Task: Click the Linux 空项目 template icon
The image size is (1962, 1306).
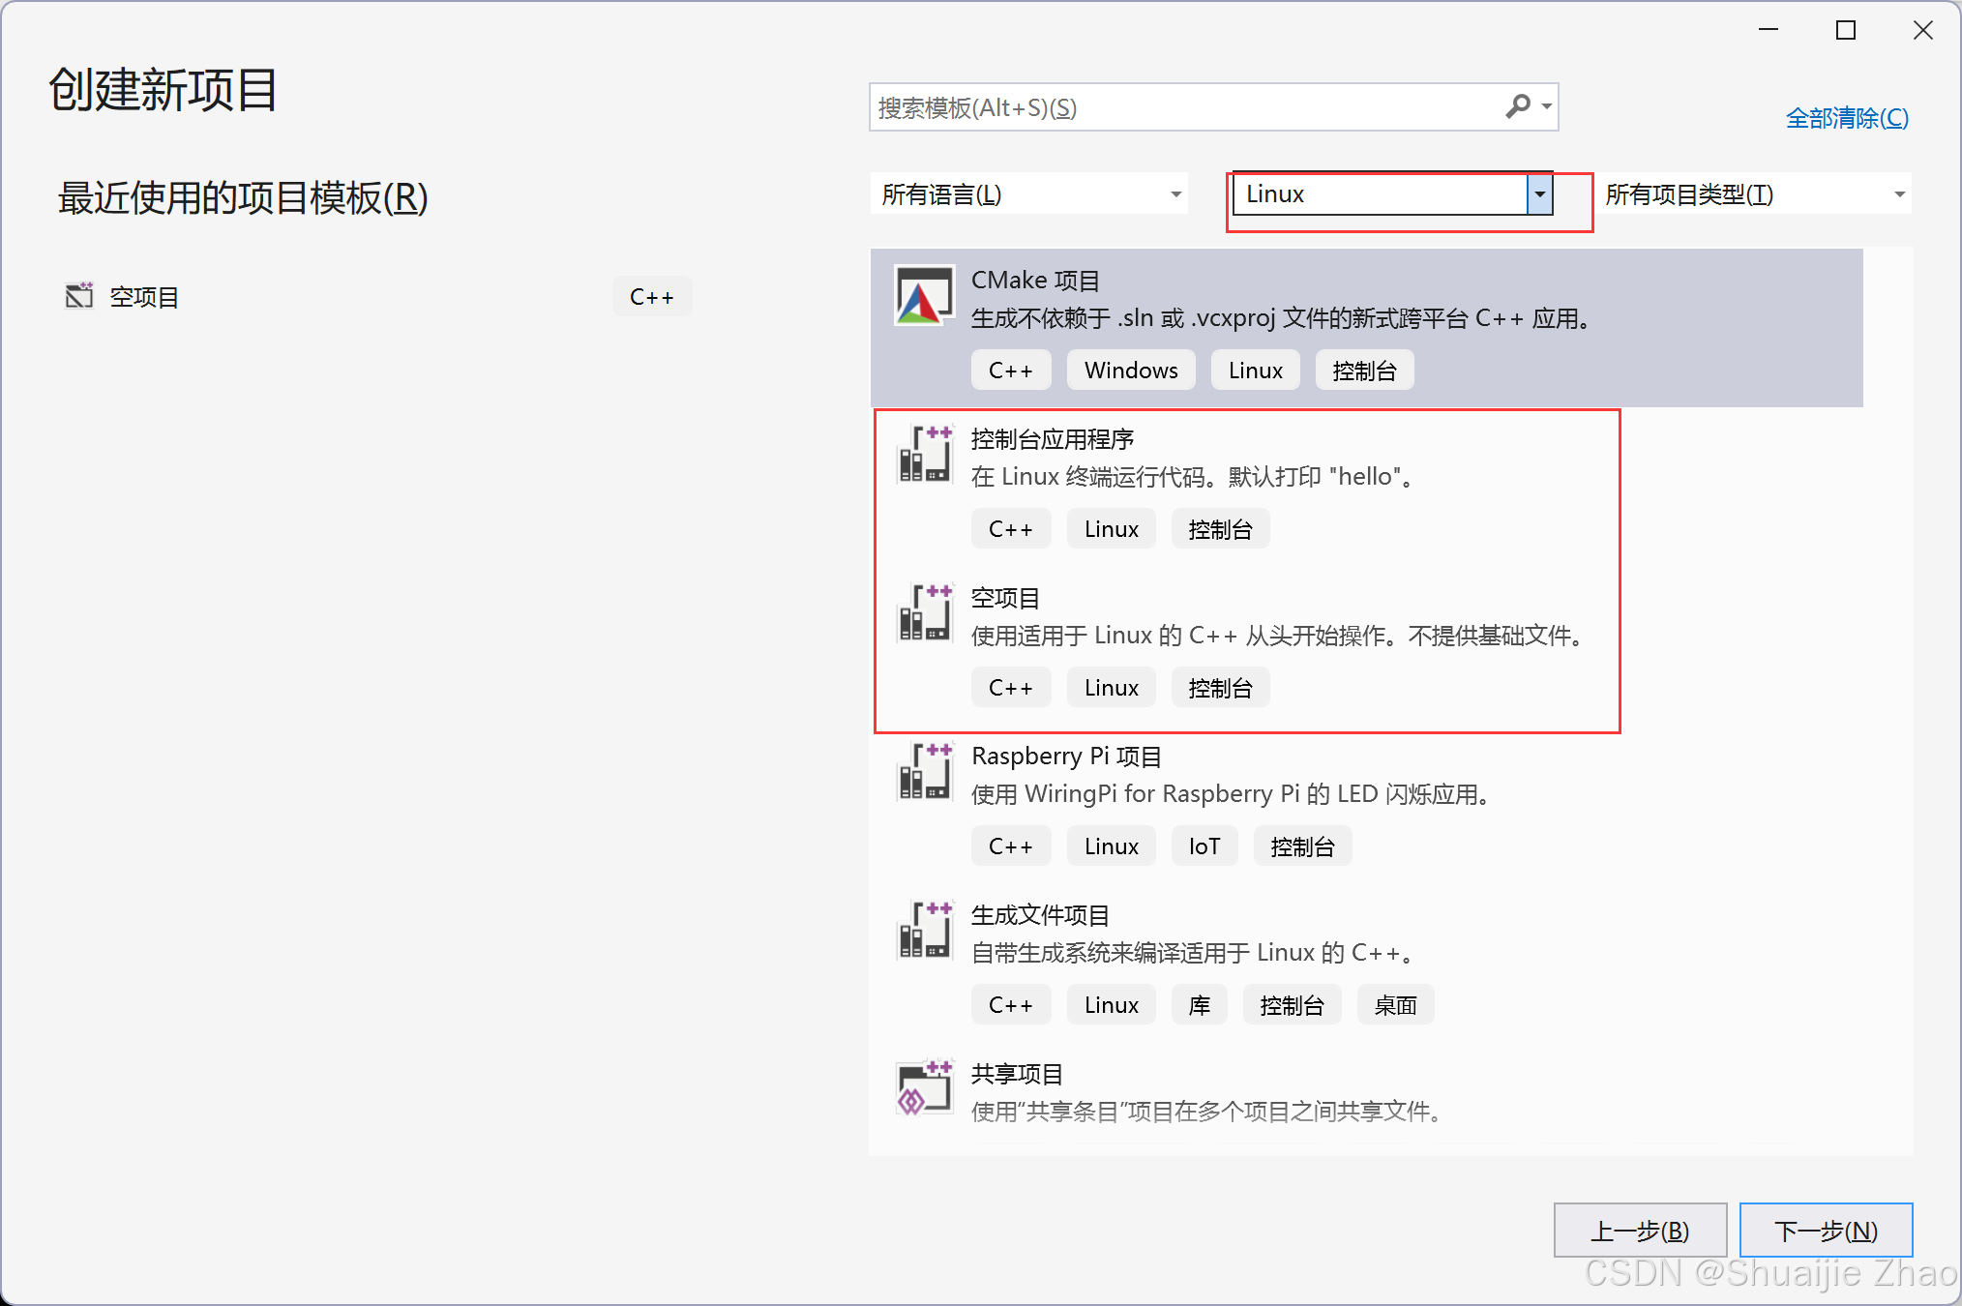Action: [x=923, y=612]
